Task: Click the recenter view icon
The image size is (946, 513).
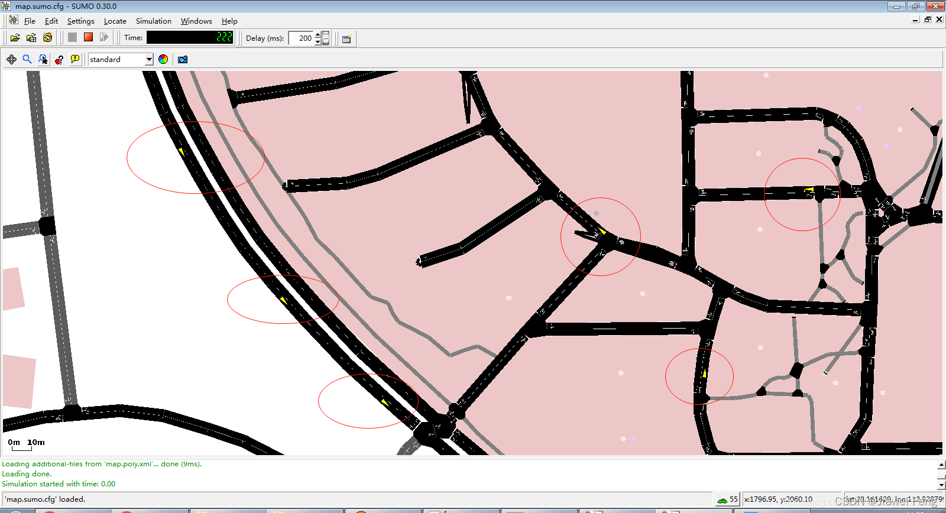Action: coord(11,59)
